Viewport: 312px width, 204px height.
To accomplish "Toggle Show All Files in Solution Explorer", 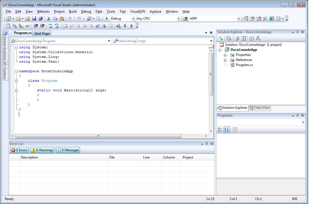I will [x=237, y=38].
